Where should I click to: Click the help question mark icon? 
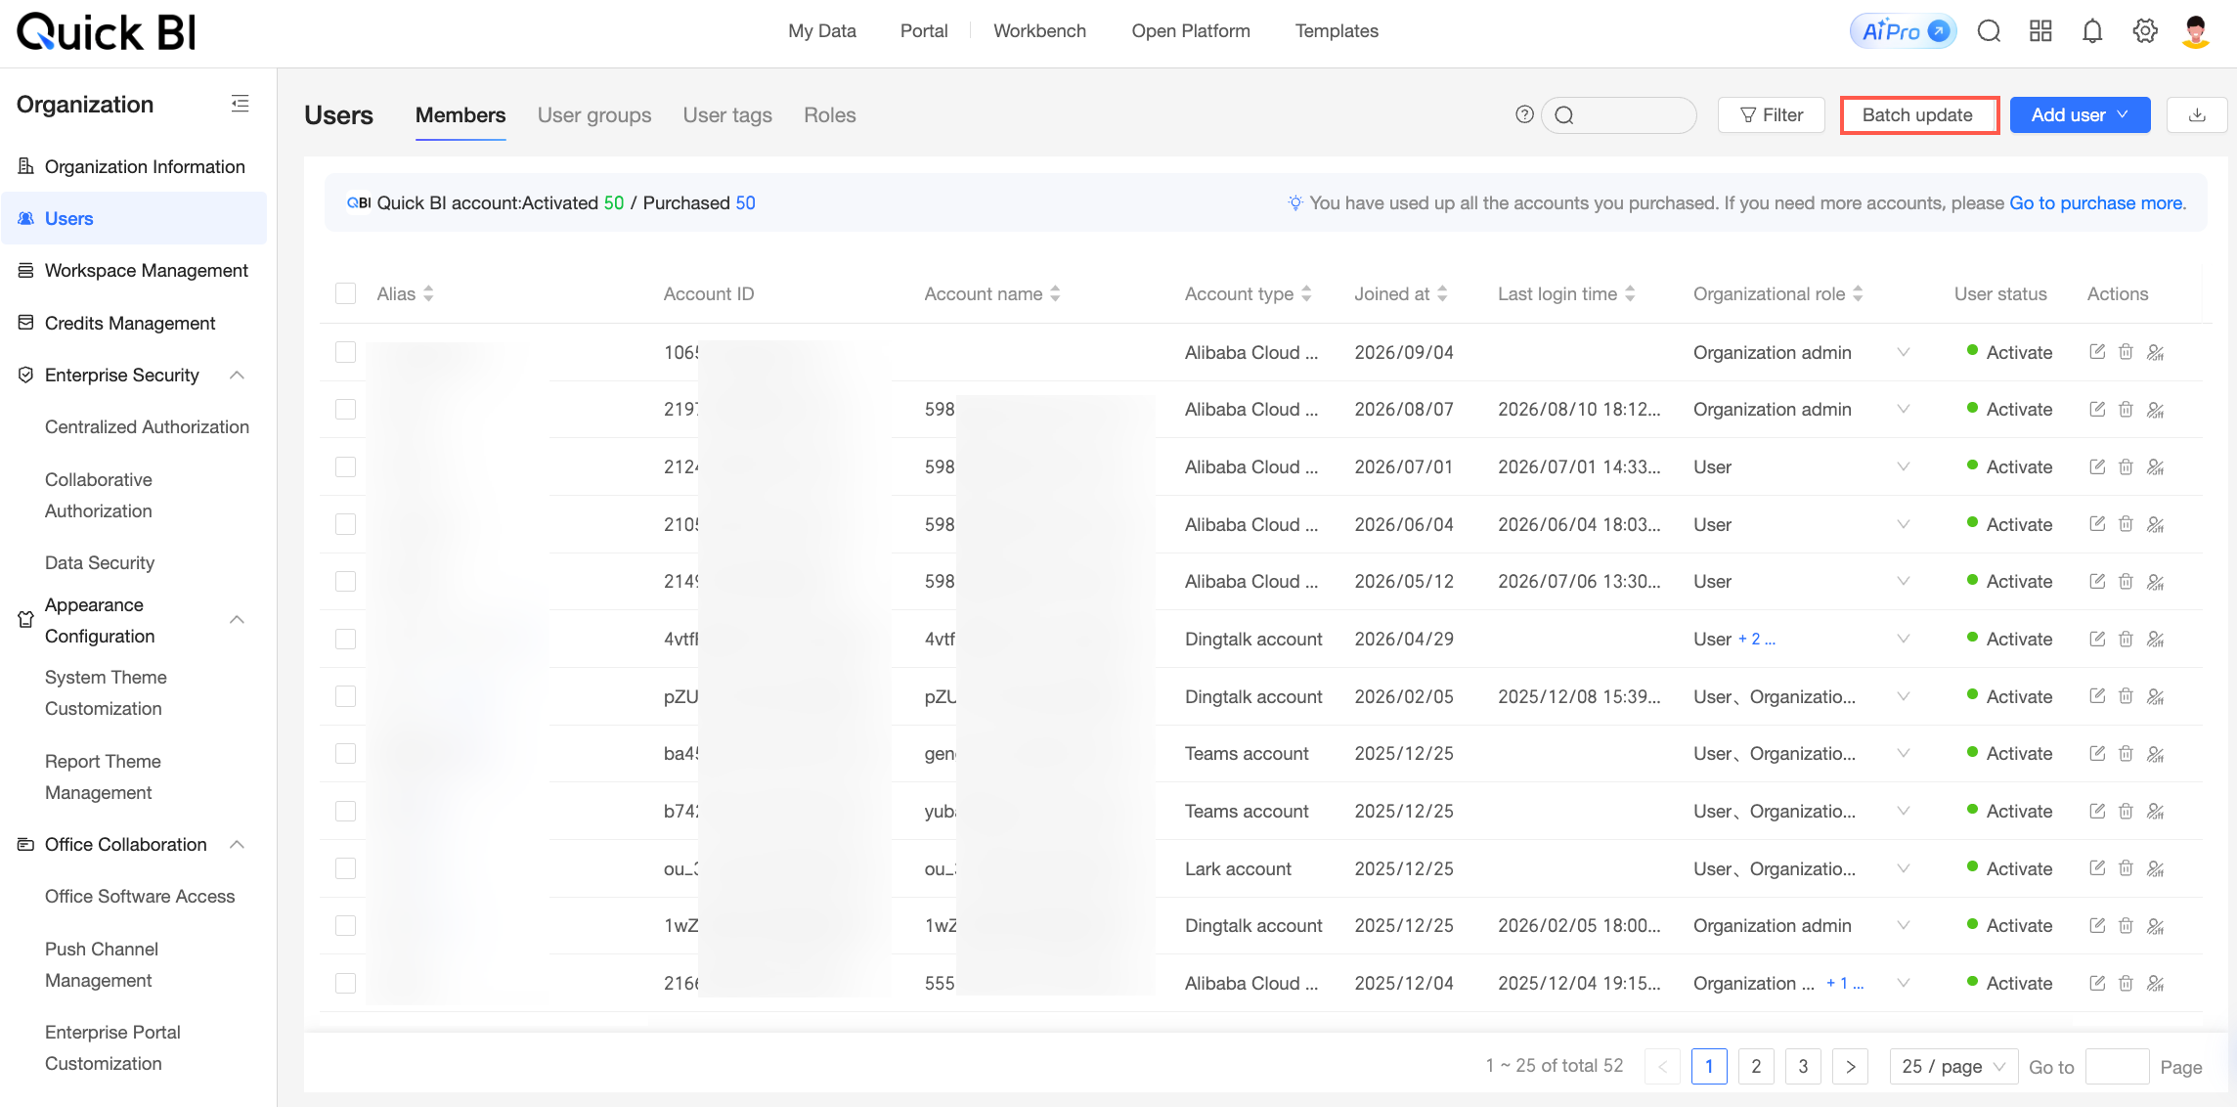[1524, 114]
